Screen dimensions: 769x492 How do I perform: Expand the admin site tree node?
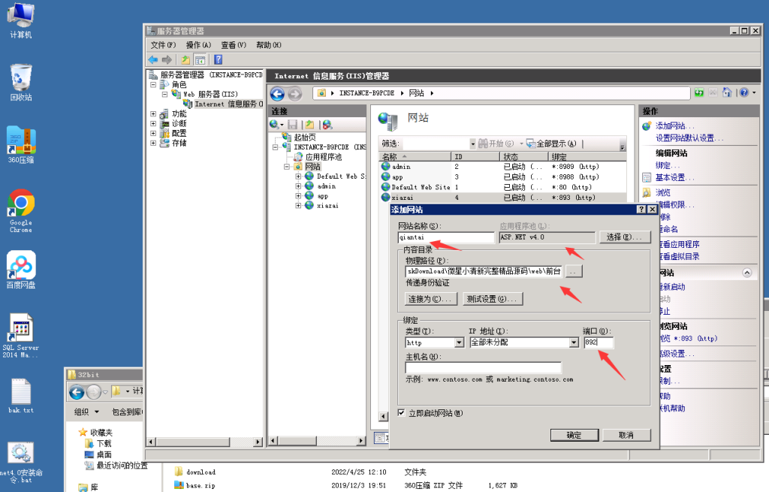pyautogui.click(x=298, y=186)
